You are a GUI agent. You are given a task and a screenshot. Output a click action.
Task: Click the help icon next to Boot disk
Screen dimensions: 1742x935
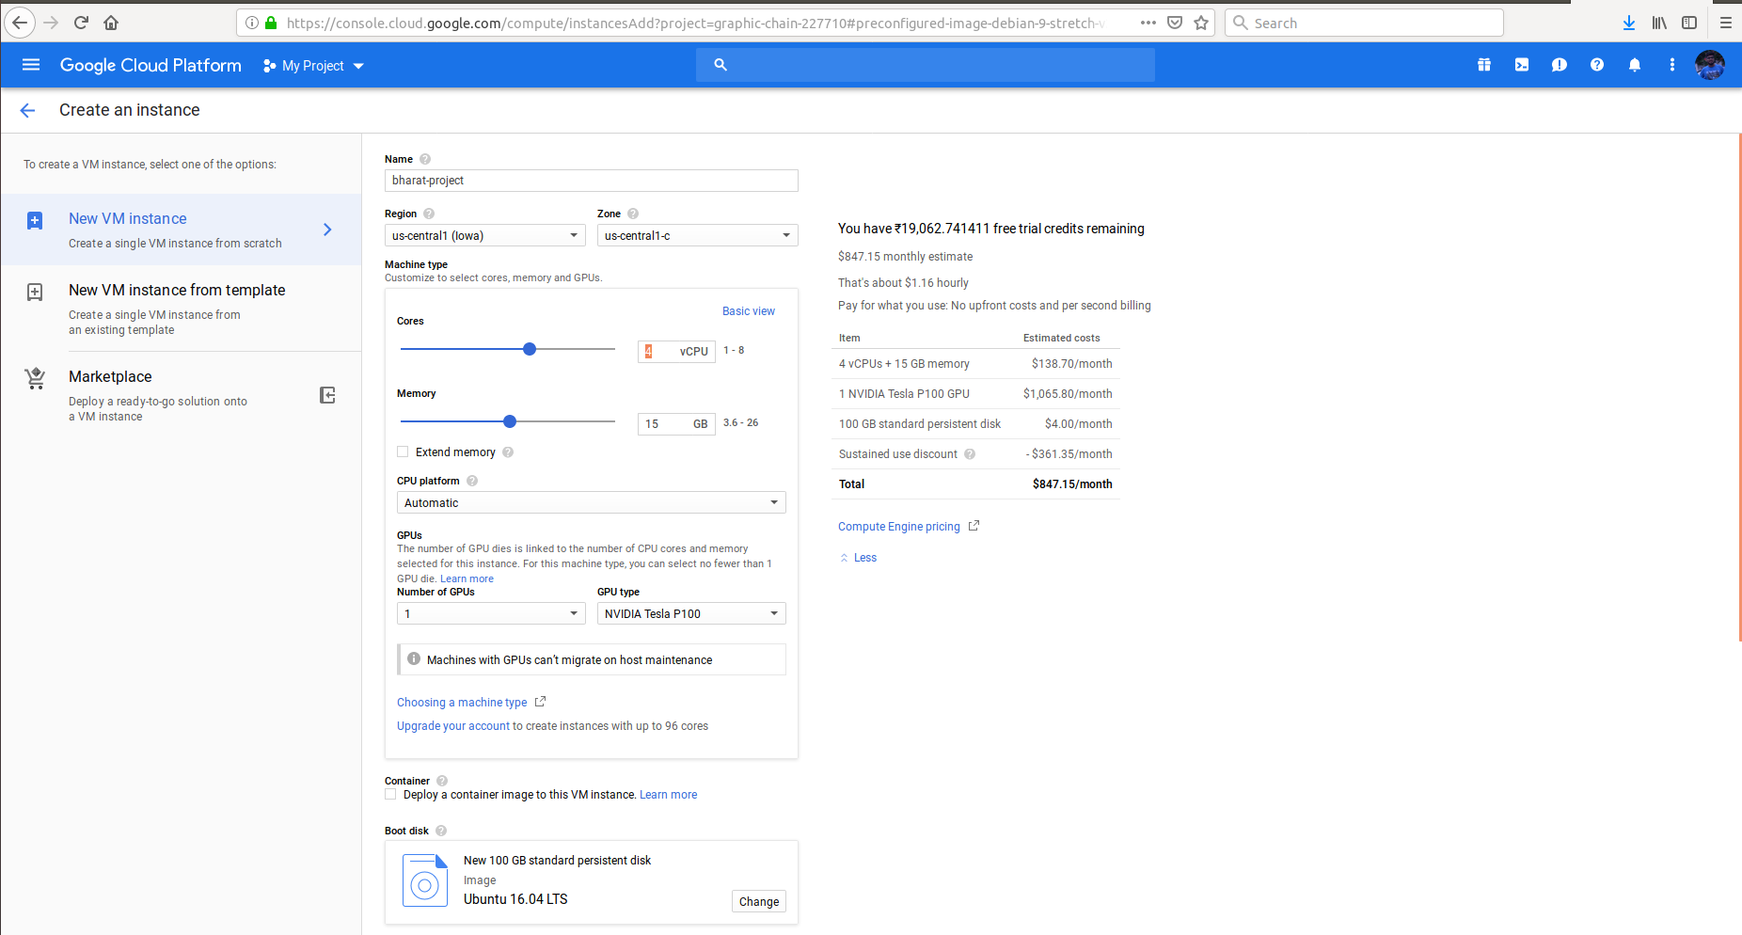click(x=441, y=831)
